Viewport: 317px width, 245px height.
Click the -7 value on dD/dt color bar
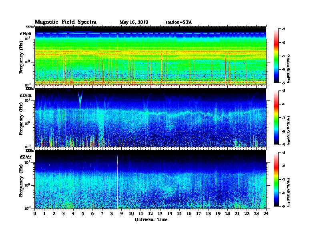[x=283, y=118]
